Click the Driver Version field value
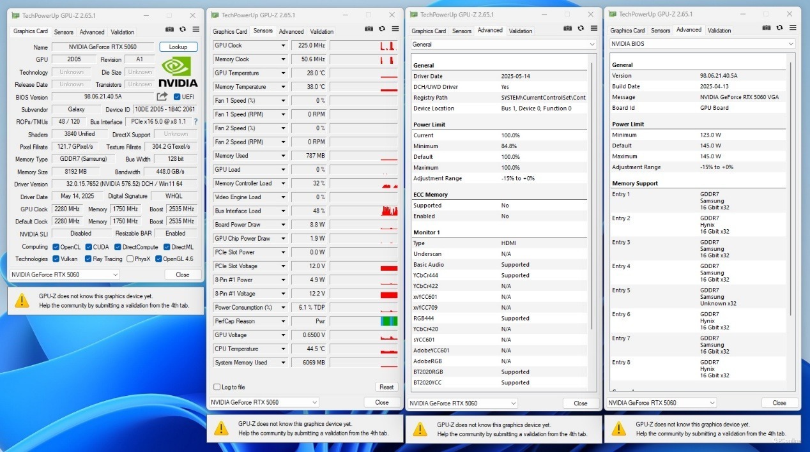Viewport: 810px width, 452px height. tap(125, 185)
